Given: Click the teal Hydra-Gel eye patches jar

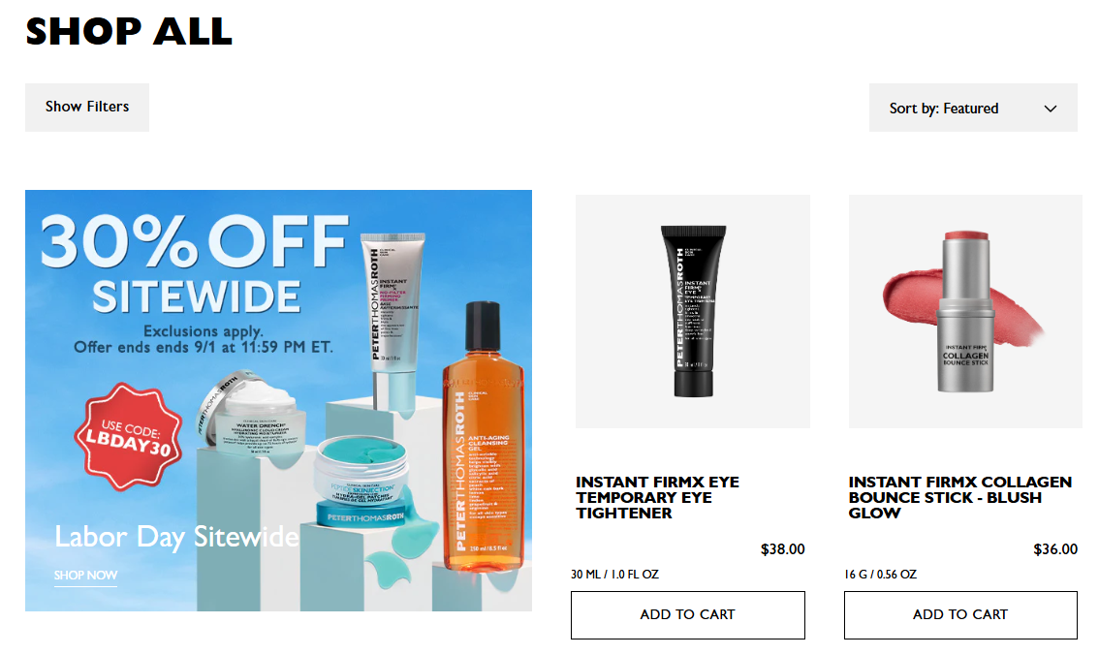Looking at the screenshot, I should tap(361, 480).
